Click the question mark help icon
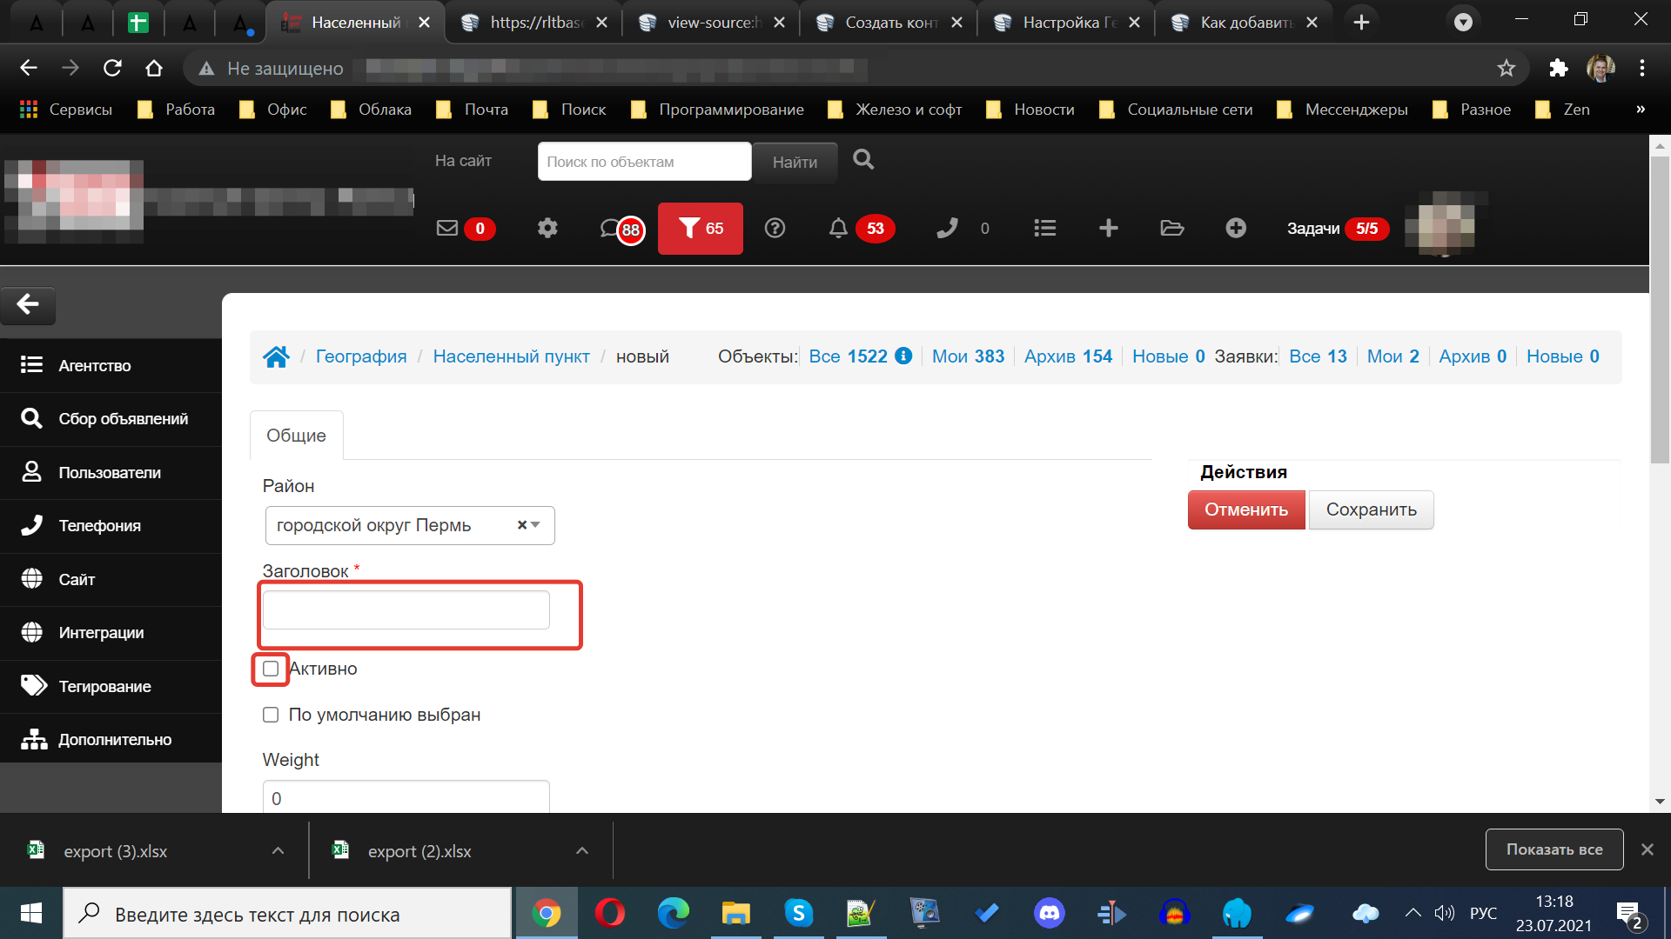 click(x=775, y=229)
